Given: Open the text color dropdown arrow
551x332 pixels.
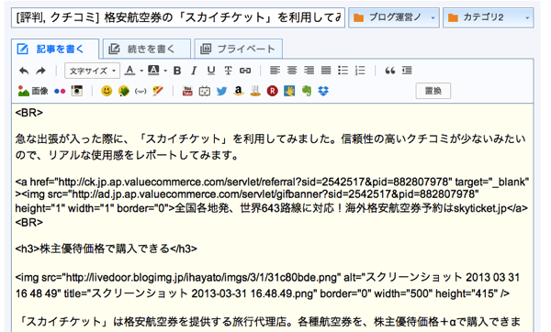Looking at the screenshot, I should coord(141,71).
